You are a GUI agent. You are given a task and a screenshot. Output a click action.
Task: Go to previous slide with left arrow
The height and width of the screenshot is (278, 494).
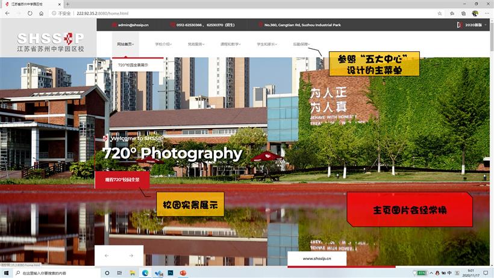(107, 256)
